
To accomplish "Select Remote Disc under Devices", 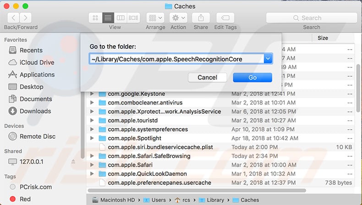I will (x=38, y=137).
